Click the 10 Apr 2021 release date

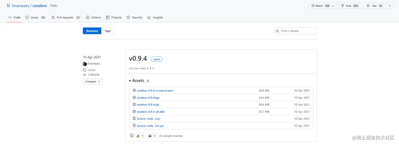coord(92,57)
